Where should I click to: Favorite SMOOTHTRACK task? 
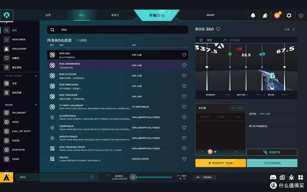184,138
